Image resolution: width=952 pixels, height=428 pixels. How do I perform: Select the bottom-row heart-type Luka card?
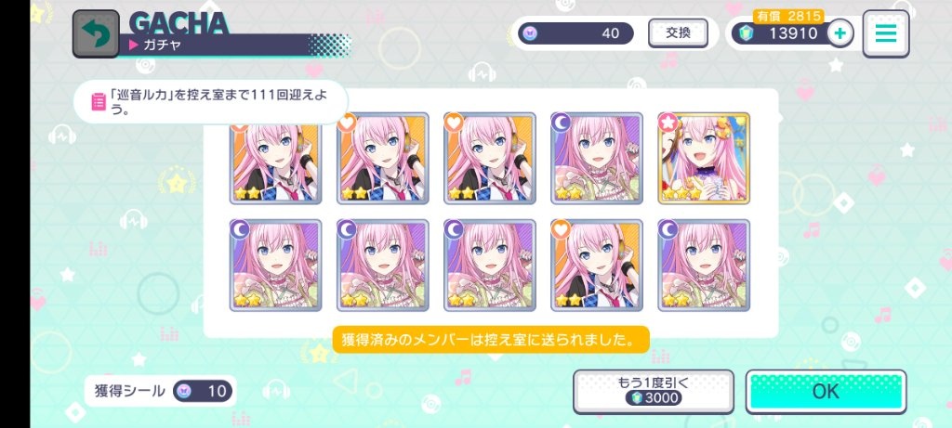click(597, 265)
